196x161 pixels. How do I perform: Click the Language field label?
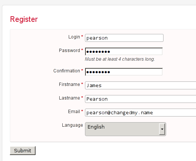73,125
